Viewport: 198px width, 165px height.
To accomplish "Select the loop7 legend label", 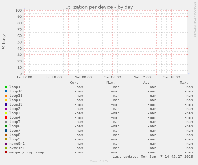I will point(15,131).
